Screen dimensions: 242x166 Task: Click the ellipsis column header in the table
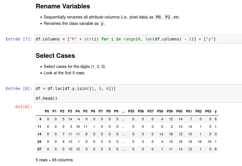click(123, 111)
